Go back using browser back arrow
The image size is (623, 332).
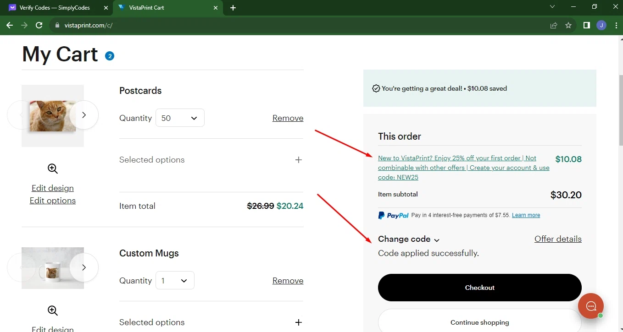pos(10,25)
